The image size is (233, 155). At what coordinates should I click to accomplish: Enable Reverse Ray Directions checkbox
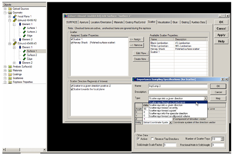coord(152,139)
